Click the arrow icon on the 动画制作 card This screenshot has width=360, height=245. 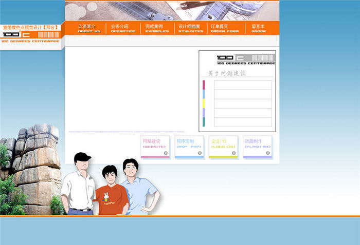pos(268,153)
